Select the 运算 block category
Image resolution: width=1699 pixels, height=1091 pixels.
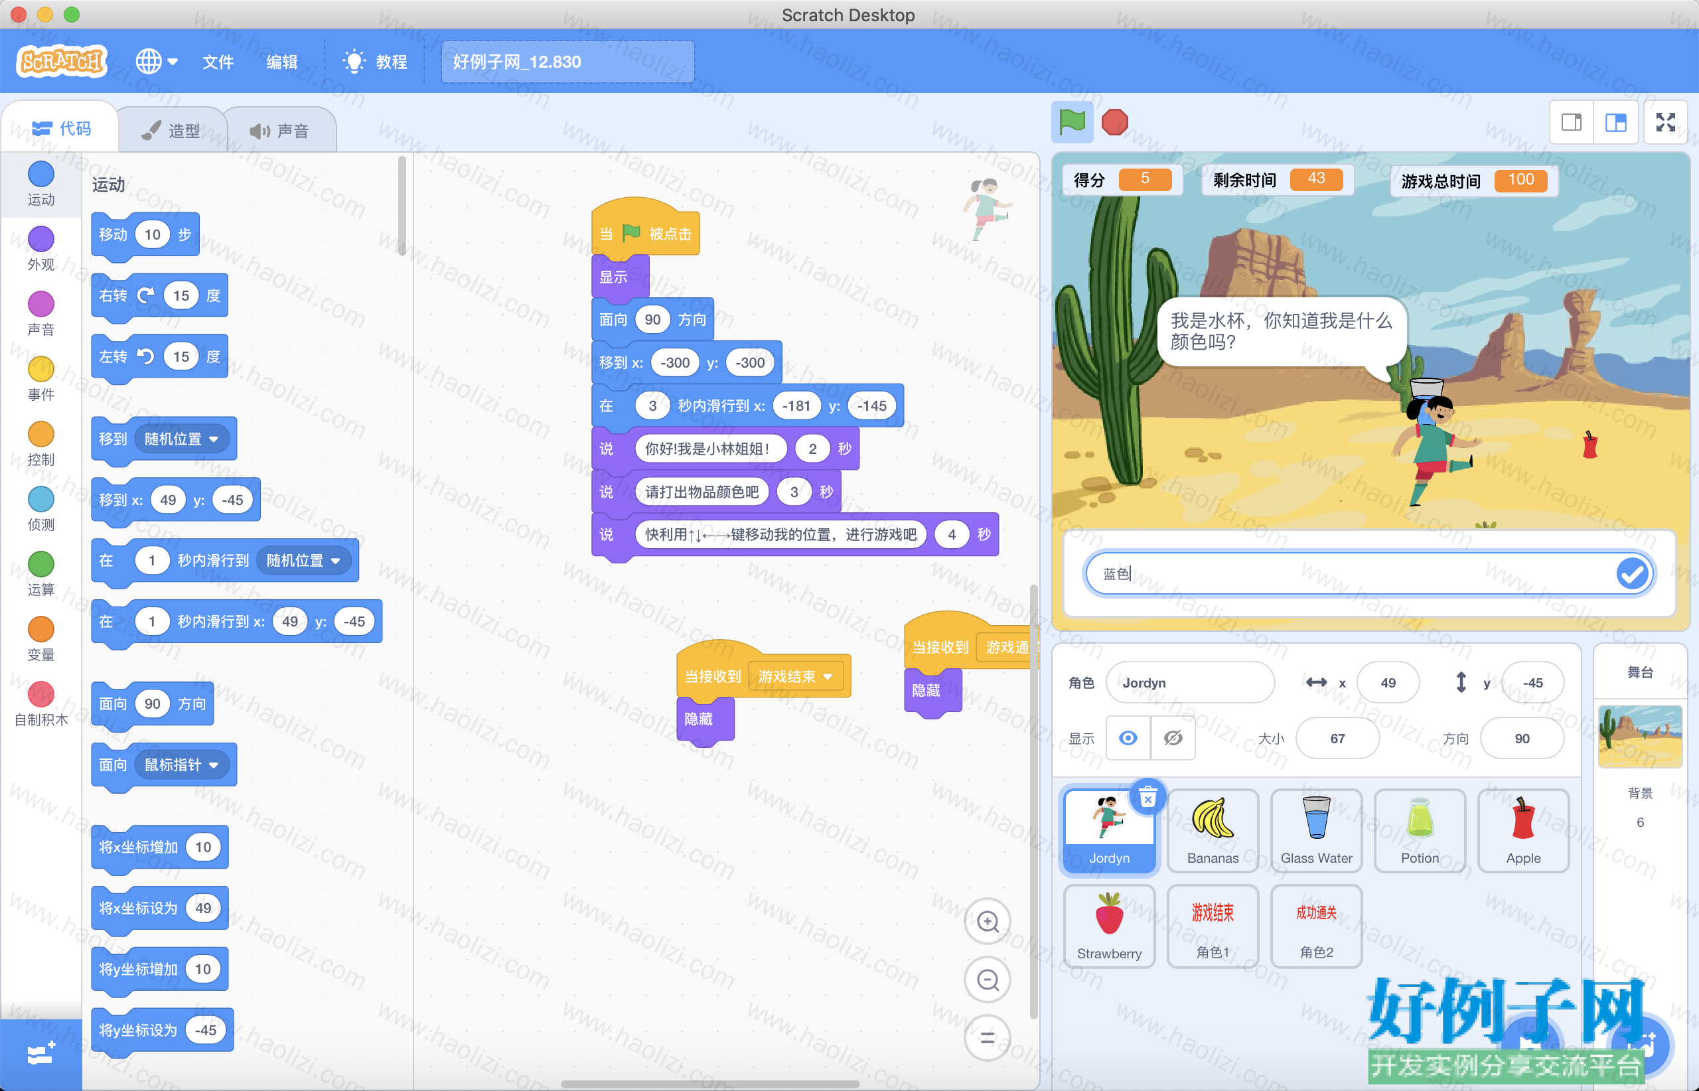point(41,575)
